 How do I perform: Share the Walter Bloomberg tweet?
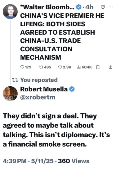click(110, 67)
